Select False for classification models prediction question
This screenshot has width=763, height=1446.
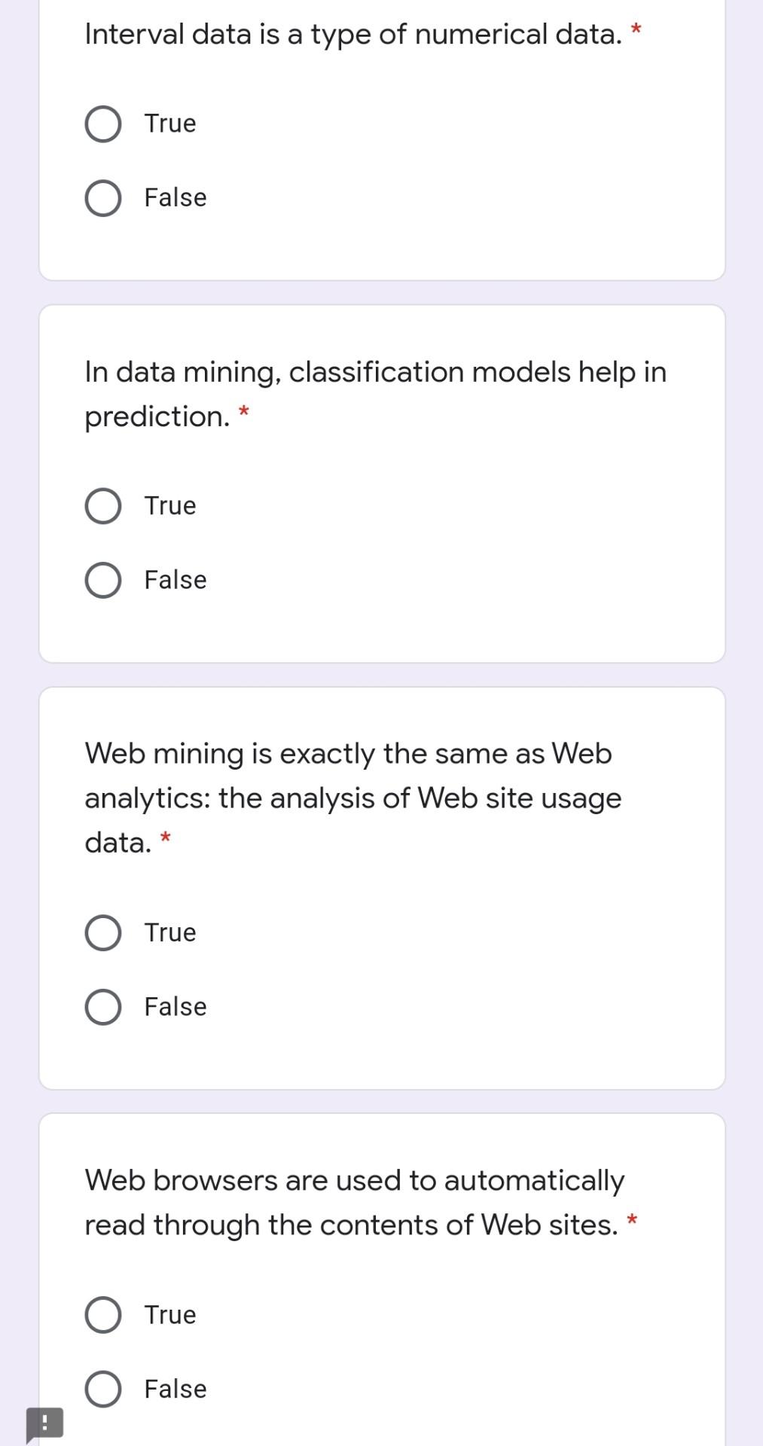pyautogui.click(x=104, y=580)
